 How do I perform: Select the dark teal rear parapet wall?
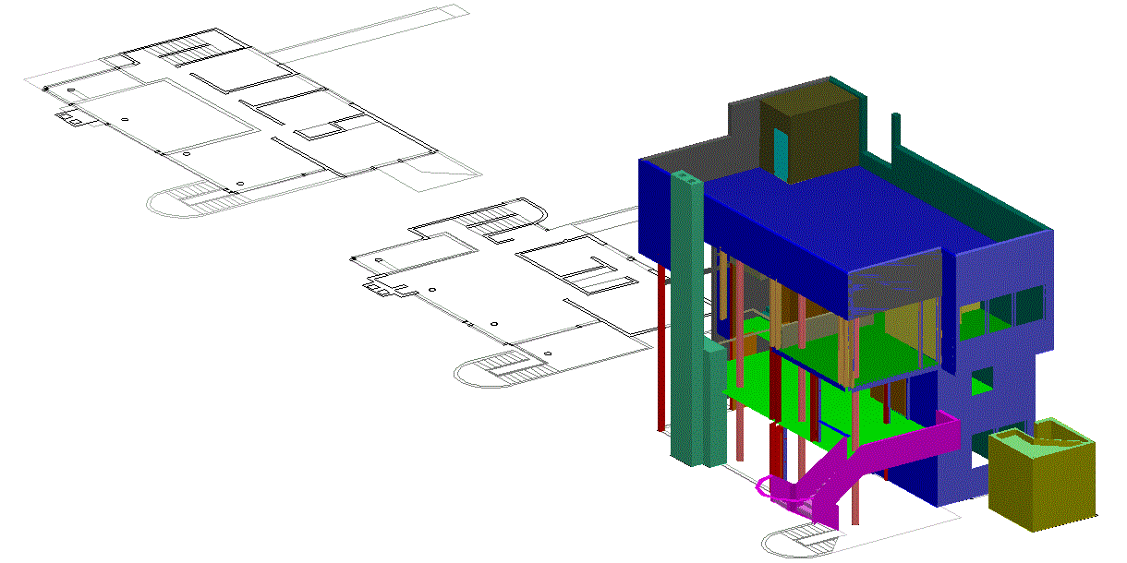click(970, 185)
